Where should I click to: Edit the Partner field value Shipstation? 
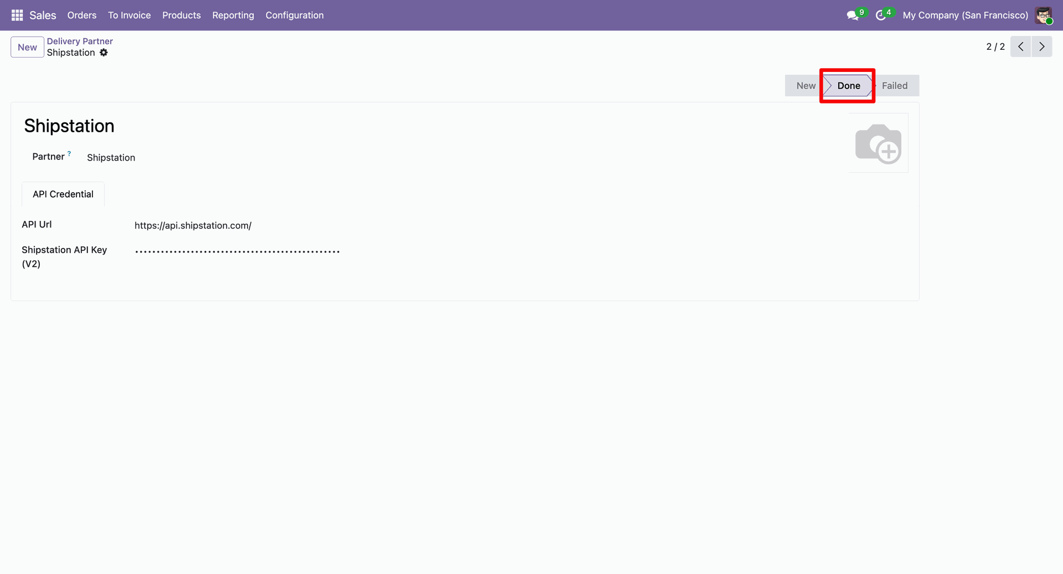[x=111, y=158]
